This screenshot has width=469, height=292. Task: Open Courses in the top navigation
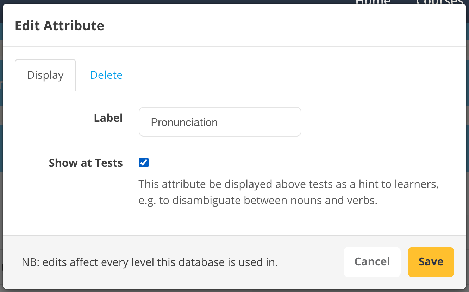click(x=439, y=2)
